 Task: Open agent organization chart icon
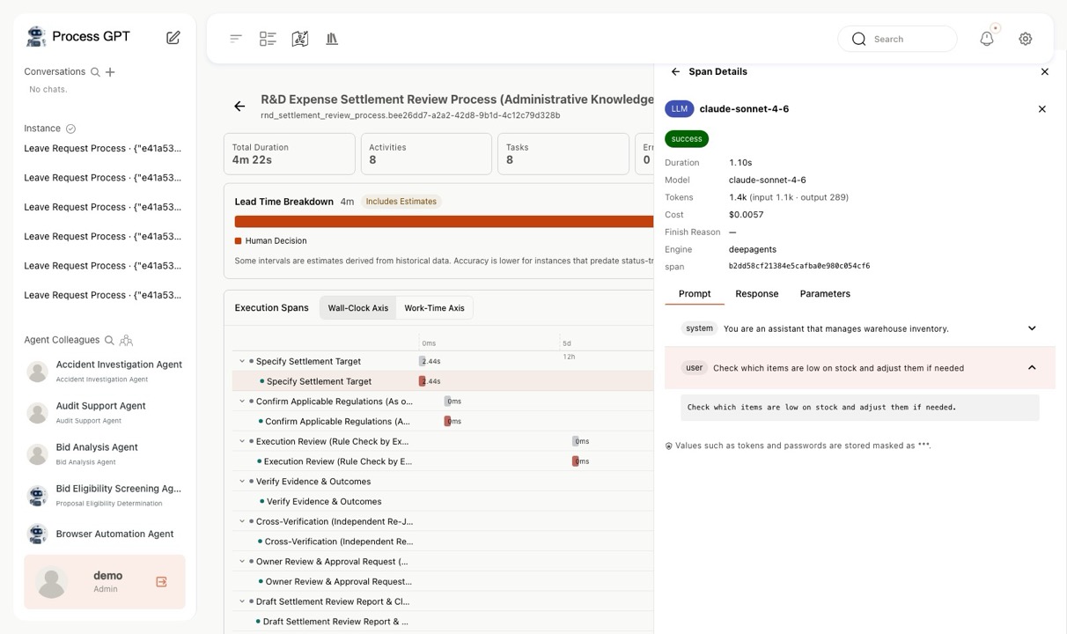126,340
